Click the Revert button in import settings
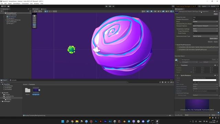 coord(210,42)
